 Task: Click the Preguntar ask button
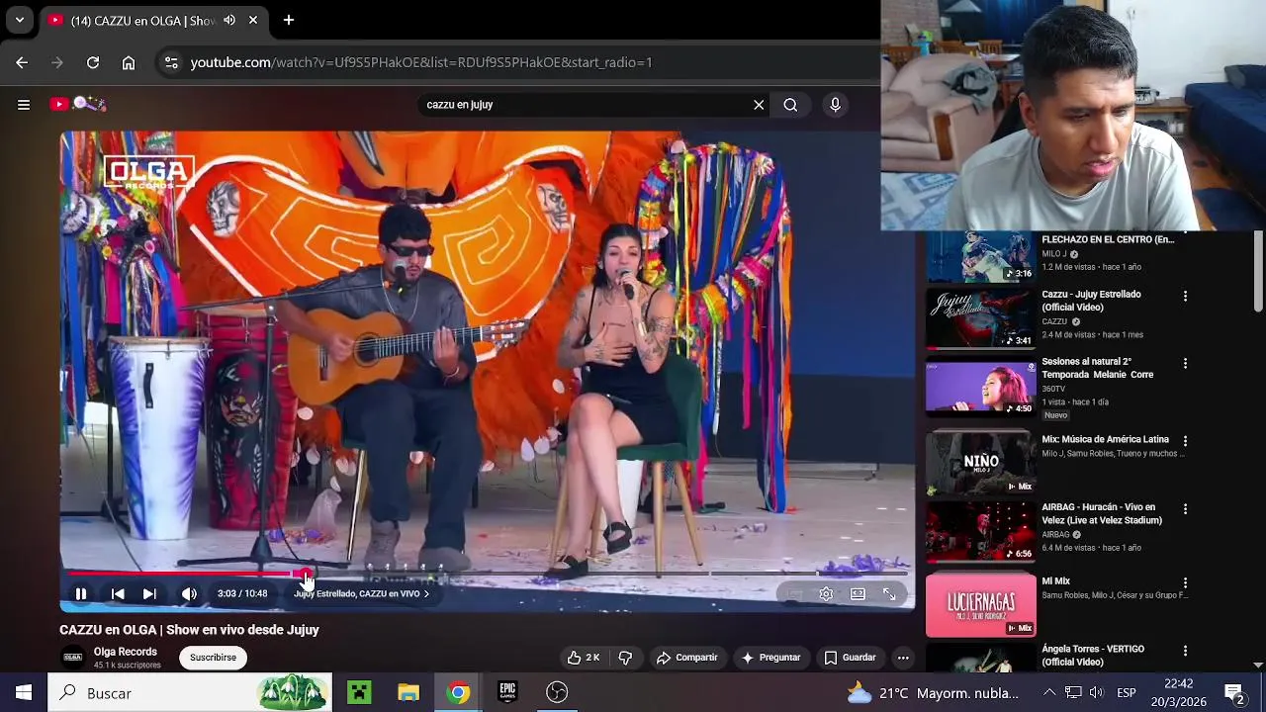(x=770, y=658)
